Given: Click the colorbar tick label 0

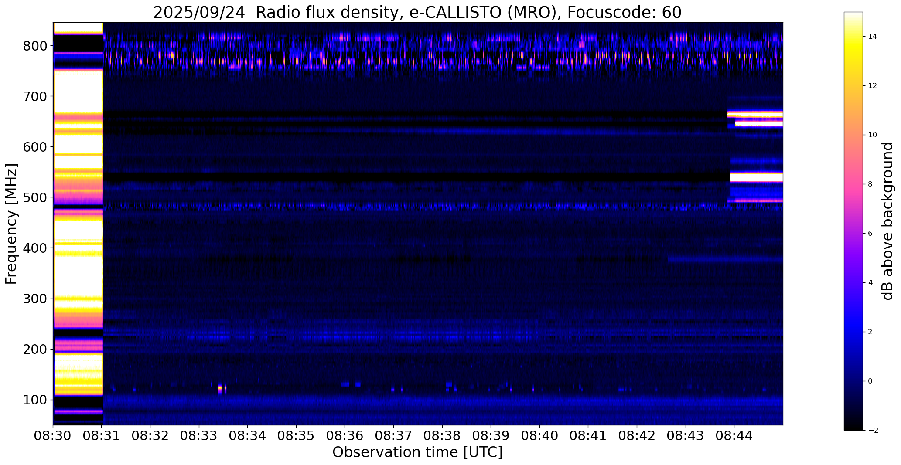Looking at the screenshot, I should (x=870, y=381).
